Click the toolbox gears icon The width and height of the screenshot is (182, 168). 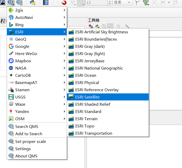(x=91, y=26)
